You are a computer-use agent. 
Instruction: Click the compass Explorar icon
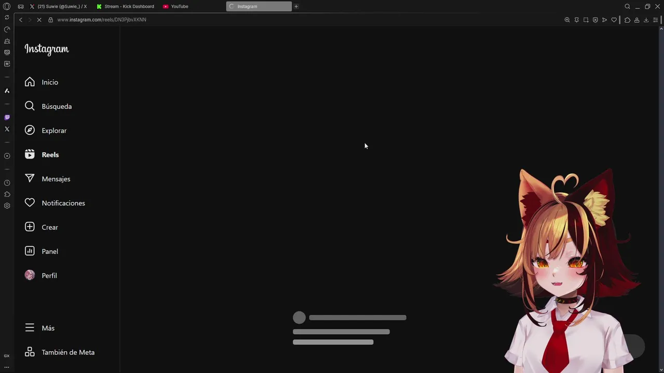tap(30, 131)
